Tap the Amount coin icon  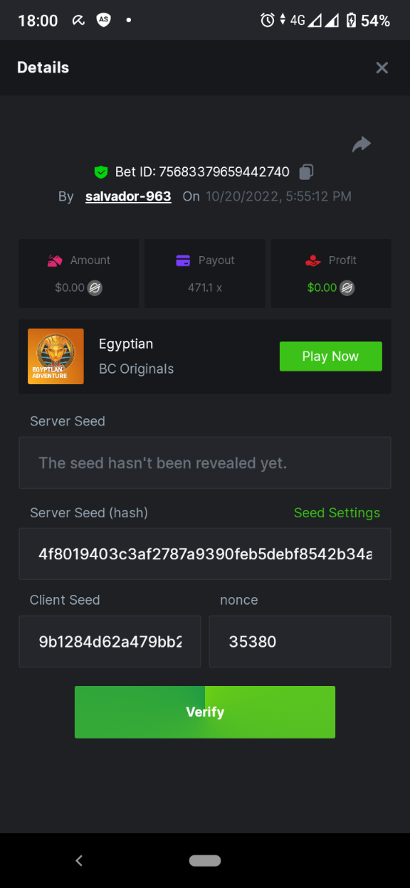[95, 288]
